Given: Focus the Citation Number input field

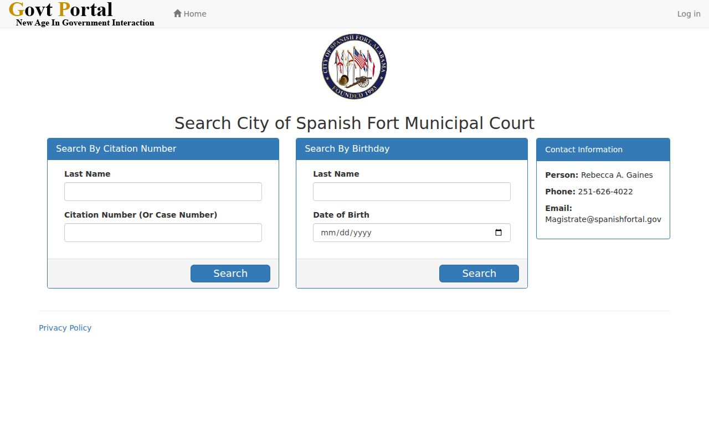Looking at the screenshot, I should pos(163,233).
